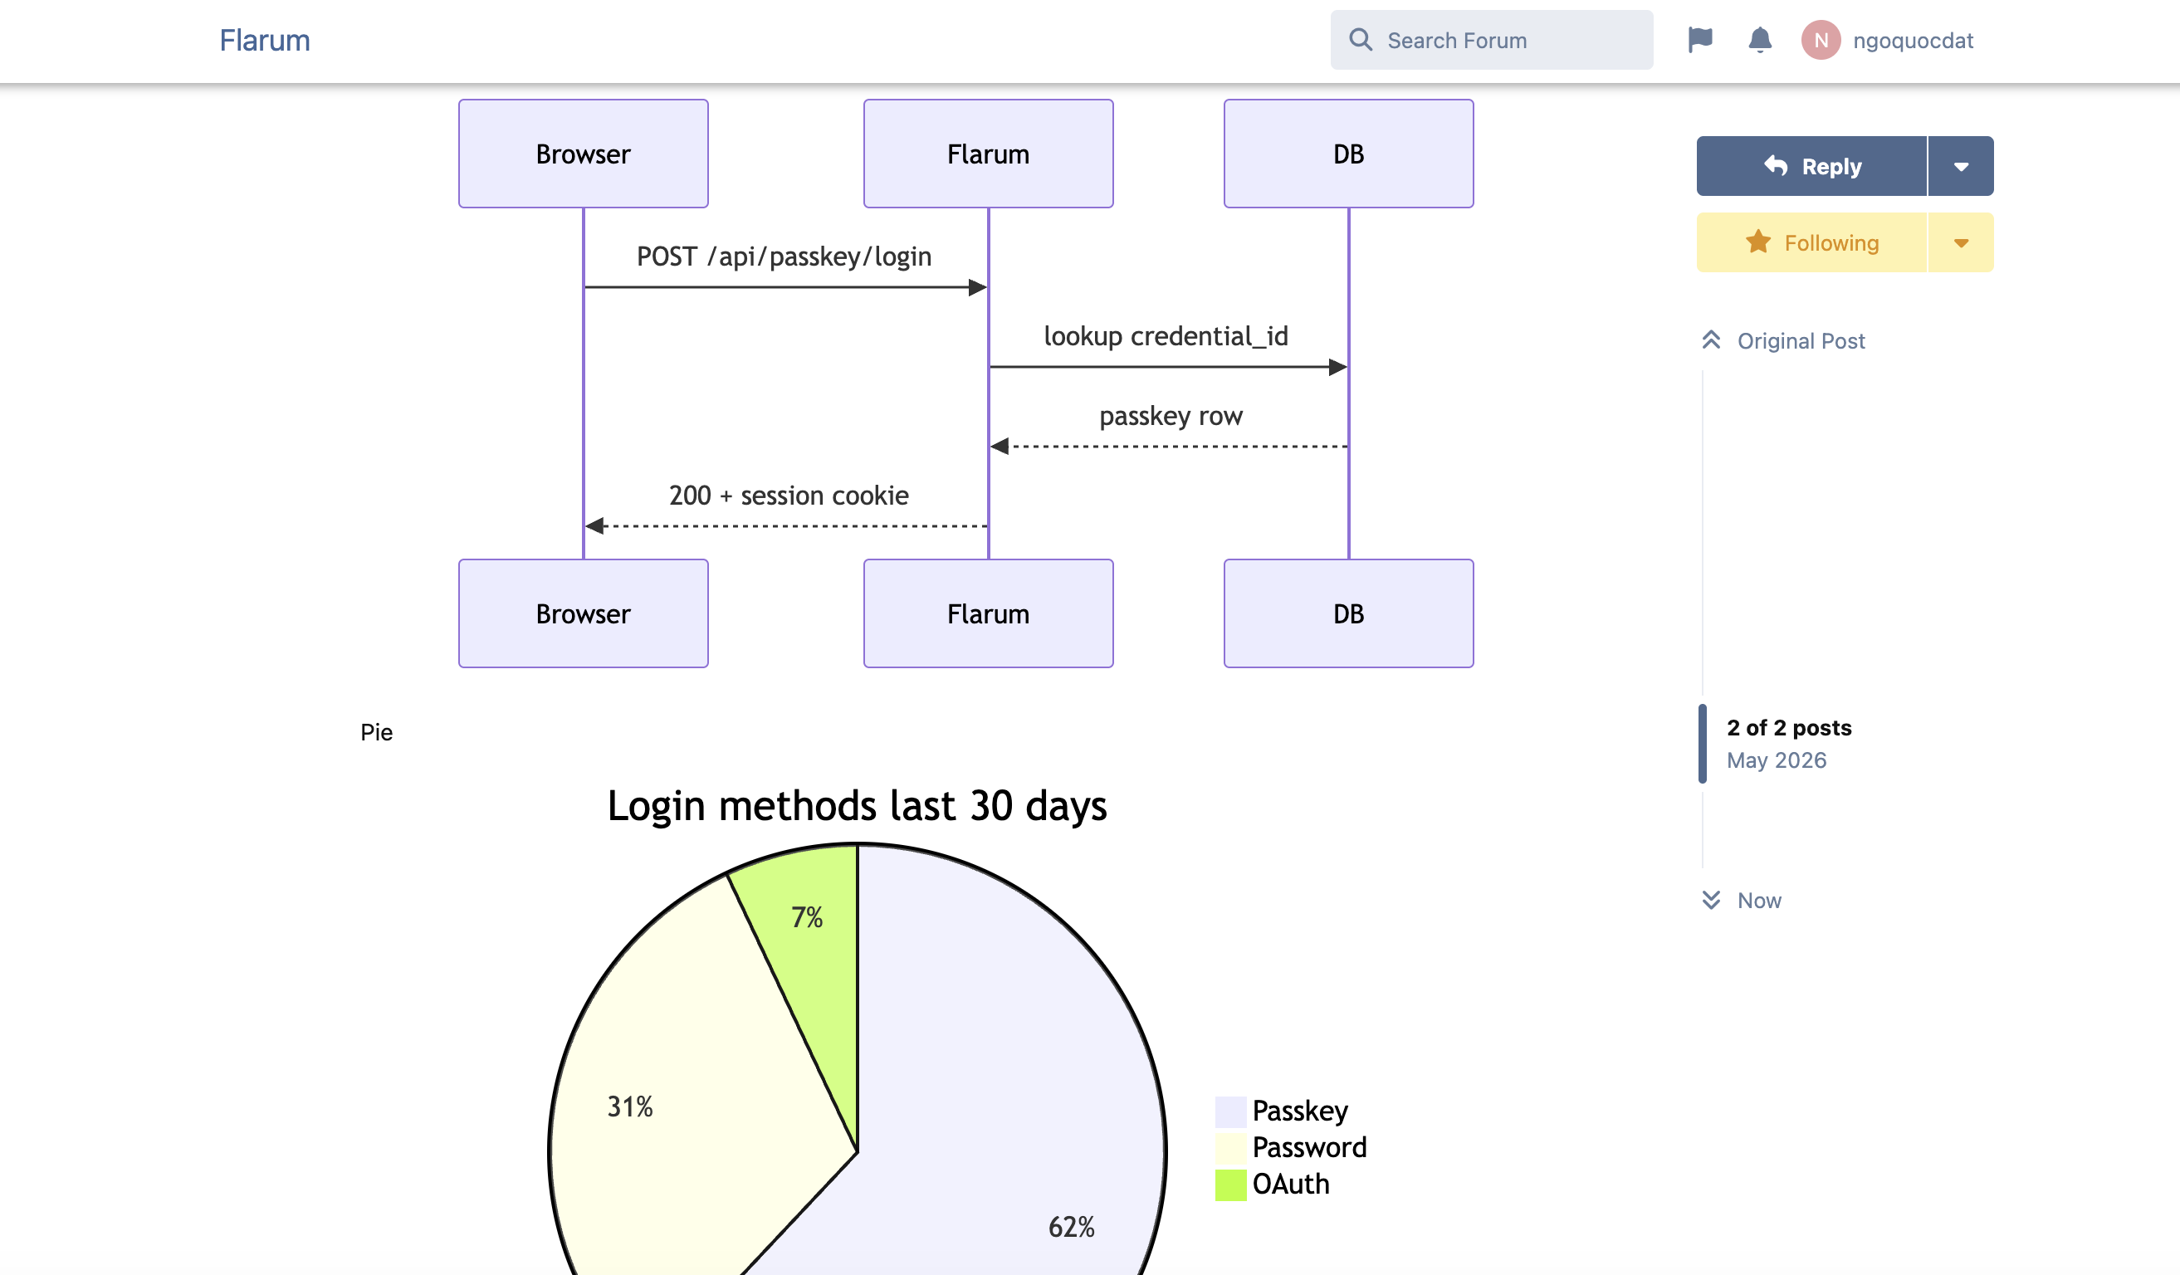Select the OAuth legend label

pyautogui.click(x=1291, y=1185)
